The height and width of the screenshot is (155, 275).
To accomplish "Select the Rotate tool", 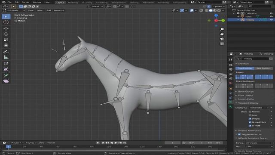I will click(6, 34).
